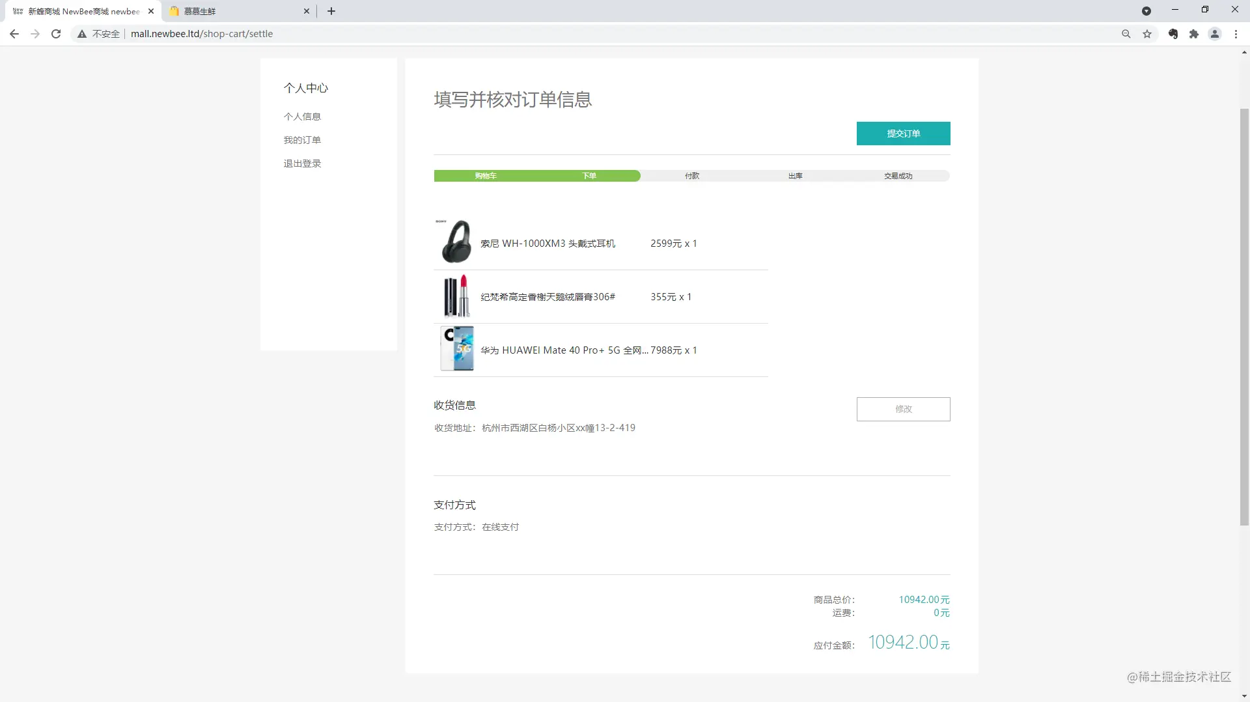Select the 出库 progress step

point(796,176)
